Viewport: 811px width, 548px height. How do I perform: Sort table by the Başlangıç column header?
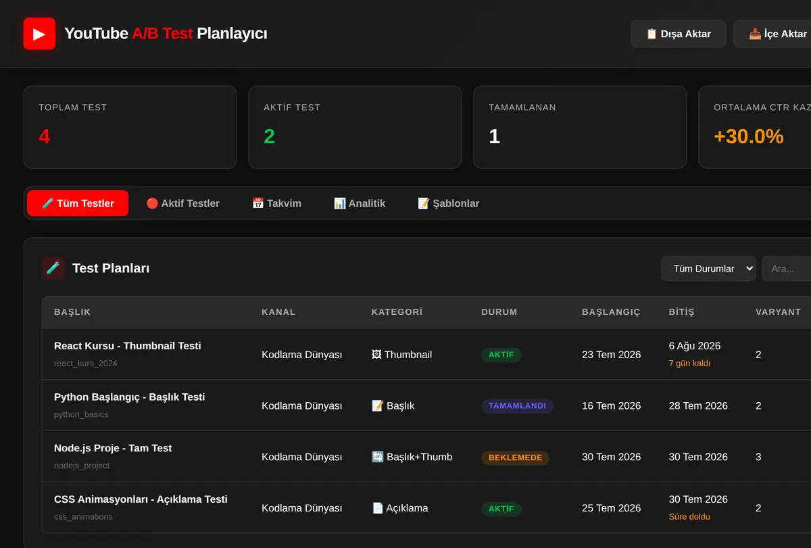(x=611, y=312)
